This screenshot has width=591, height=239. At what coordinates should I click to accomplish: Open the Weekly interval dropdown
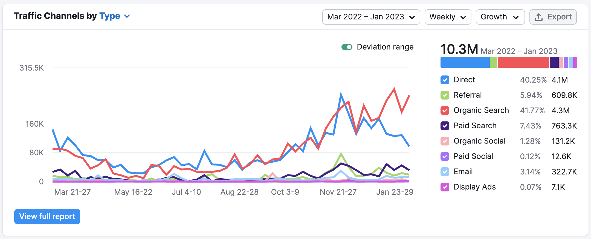pos(448,17)
